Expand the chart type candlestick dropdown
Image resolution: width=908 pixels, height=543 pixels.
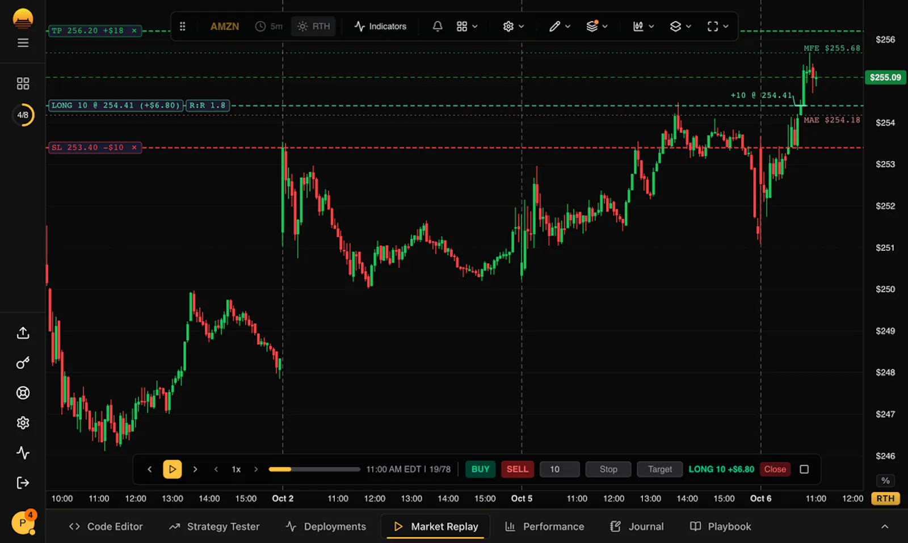coord(644,26)
